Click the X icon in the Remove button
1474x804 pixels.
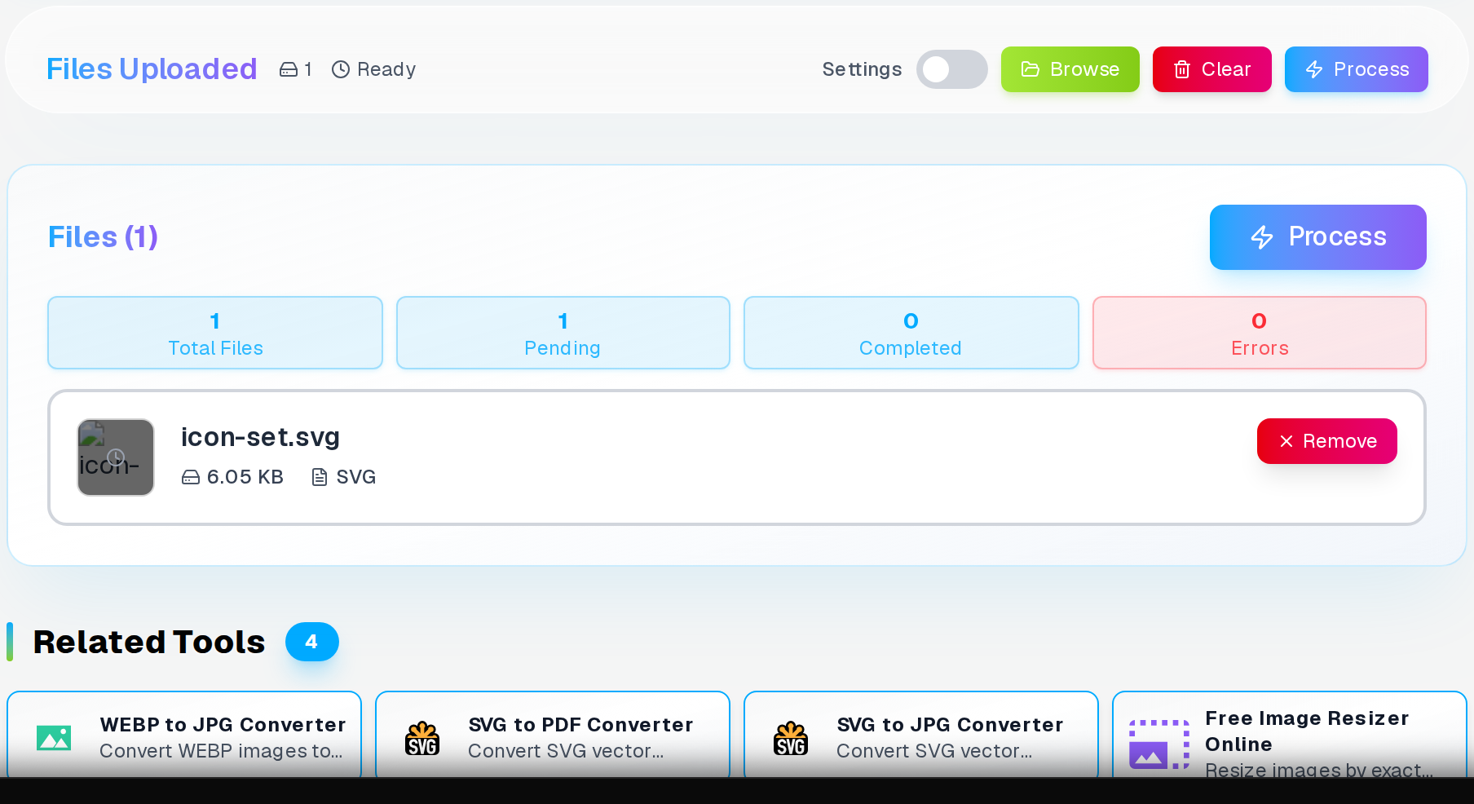1286,441
